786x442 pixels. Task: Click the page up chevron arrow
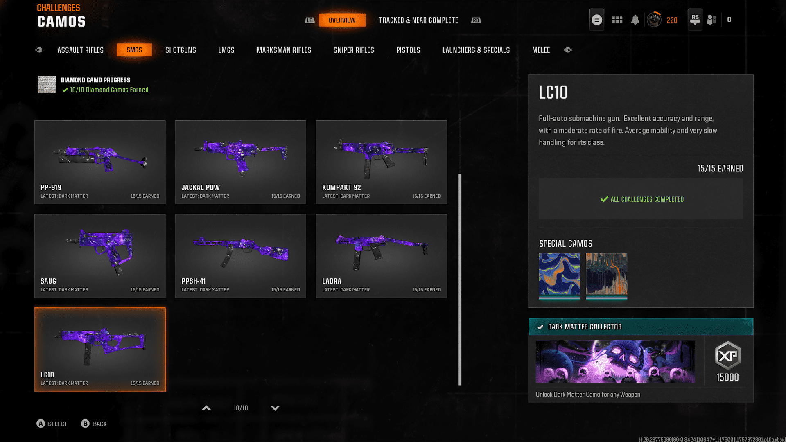[206, 408]
